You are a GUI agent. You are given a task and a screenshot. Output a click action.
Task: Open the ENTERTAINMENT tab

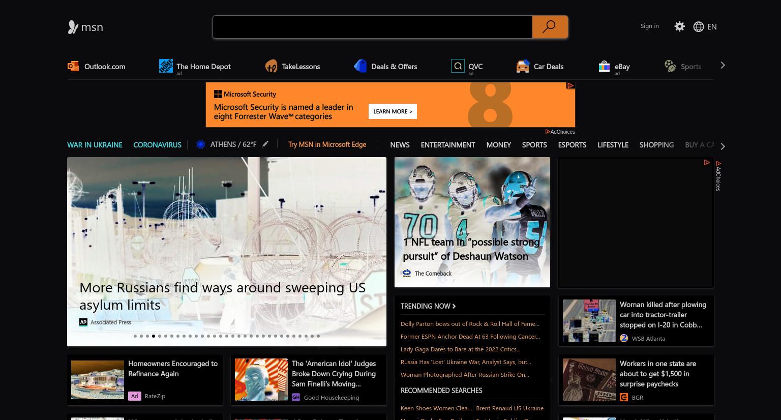click(x=448, y=144)
